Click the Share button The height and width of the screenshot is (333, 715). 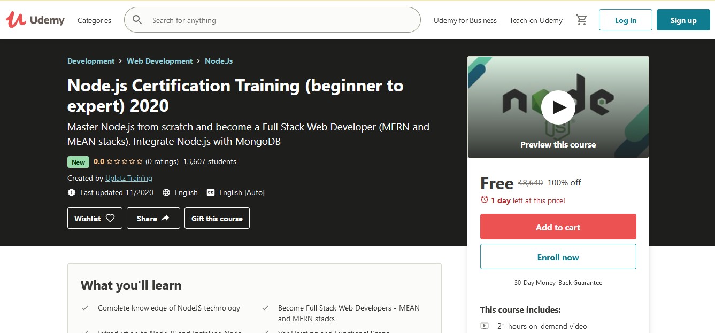[153, 218]
